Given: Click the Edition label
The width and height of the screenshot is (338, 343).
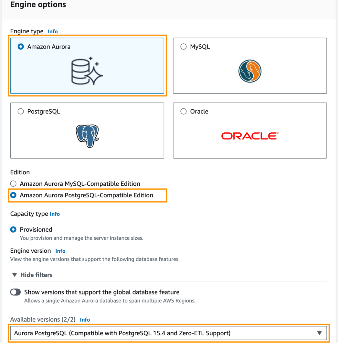Looking at the screenshot, I should click(x=20, y=172).
